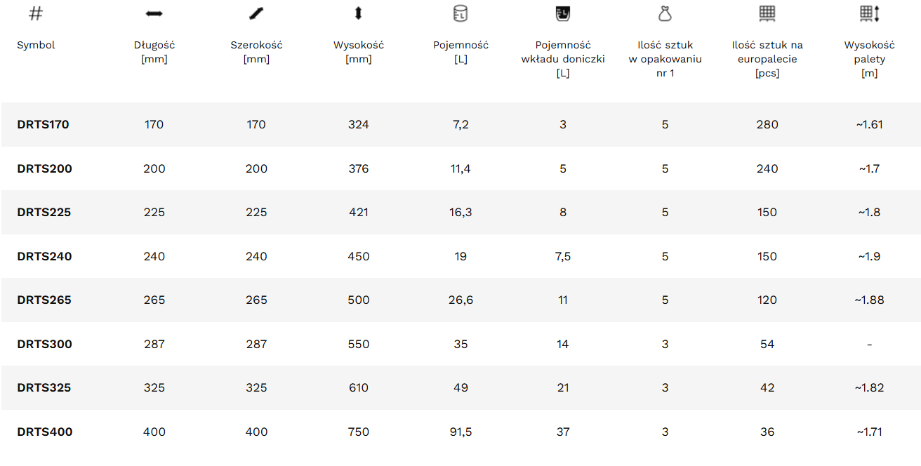The width and height of the screenshot is (921, 466).
Task: Click the DRTS225 symbol cell
Action: tap(44, 213)
